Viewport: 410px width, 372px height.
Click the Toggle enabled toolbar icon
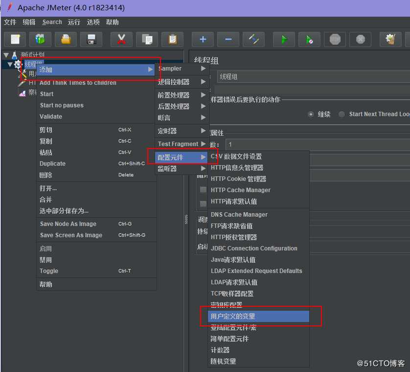(x=253, y=40)
